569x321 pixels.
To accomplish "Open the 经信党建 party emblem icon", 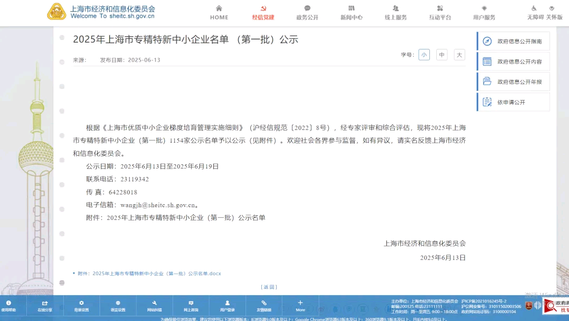I will pos(263,8).
